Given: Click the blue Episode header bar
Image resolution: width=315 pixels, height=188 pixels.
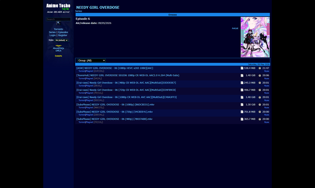Looking at the screenshot, I should tap(173, 15).
